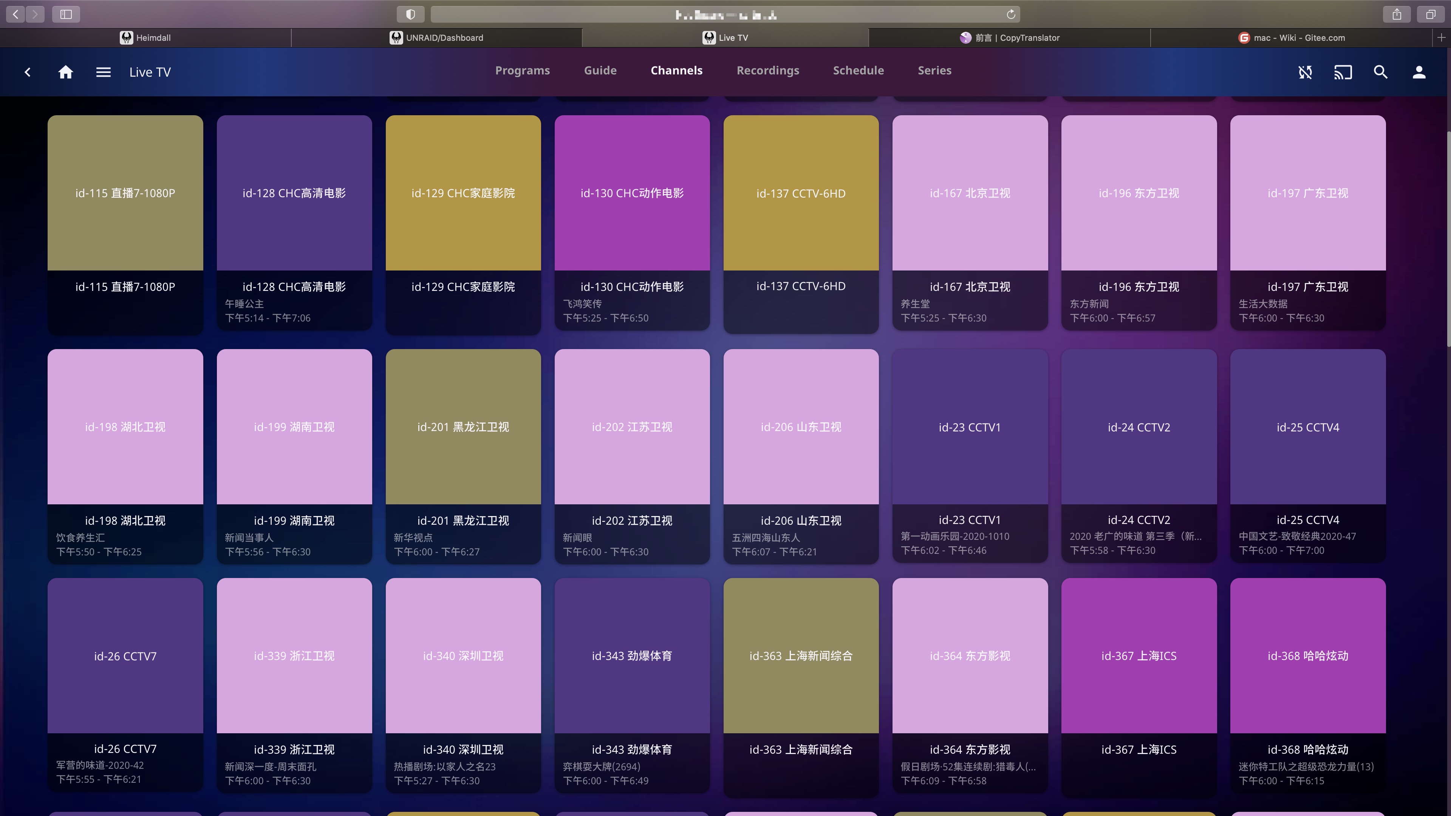Open the hamburger navigation menu
1451x816 pixels.
103,72
